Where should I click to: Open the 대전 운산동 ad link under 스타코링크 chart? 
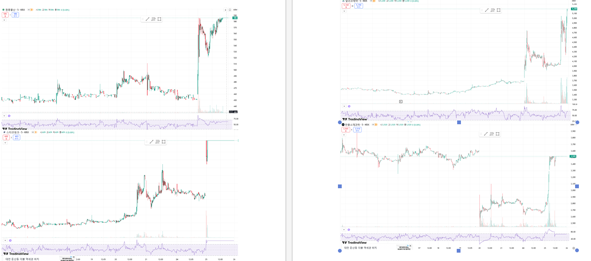[22, 259]
